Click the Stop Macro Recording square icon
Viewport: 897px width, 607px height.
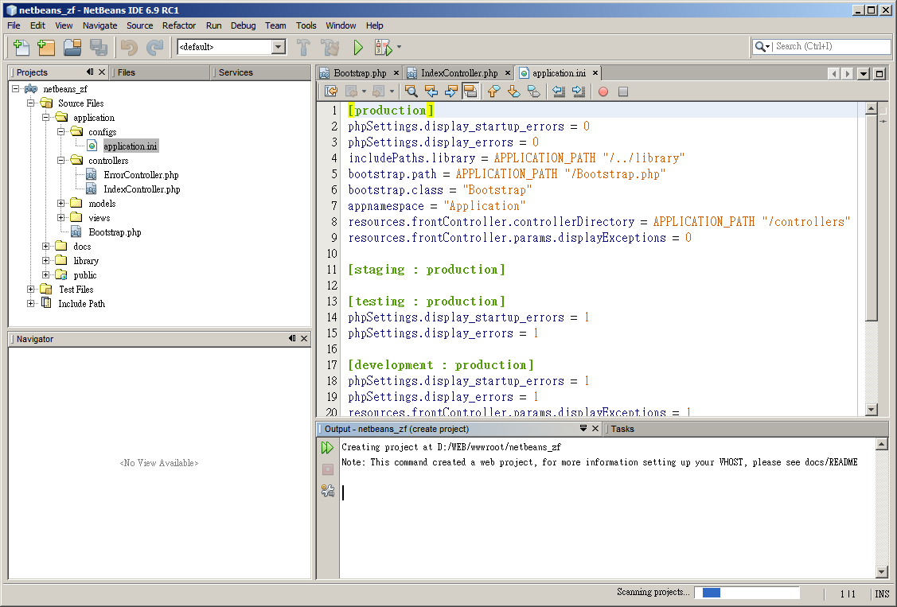[x=623, y=91]
